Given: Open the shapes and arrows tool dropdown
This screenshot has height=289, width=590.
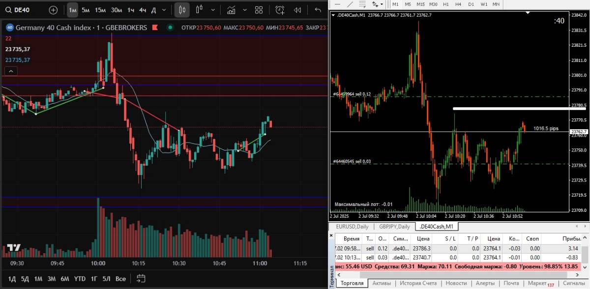Looking at the screenshot, I should (x=378, y=4).
